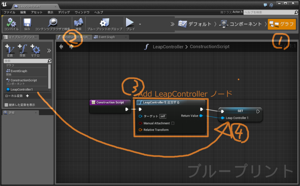Save the blueprint with 保存 icon
Viewport: 300px width, 186px height.
27,24
